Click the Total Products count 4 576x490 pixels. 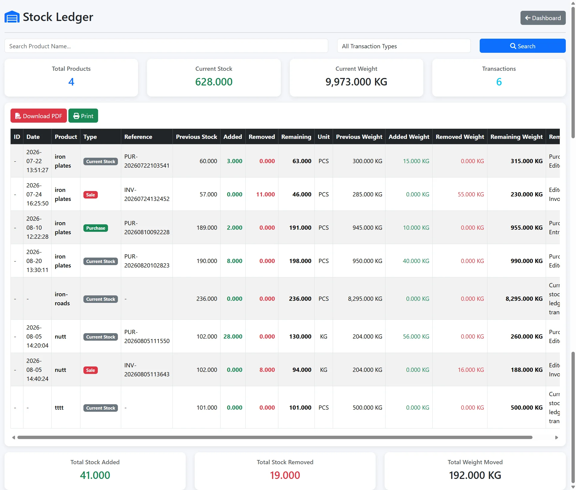click(x=71, y=82)
